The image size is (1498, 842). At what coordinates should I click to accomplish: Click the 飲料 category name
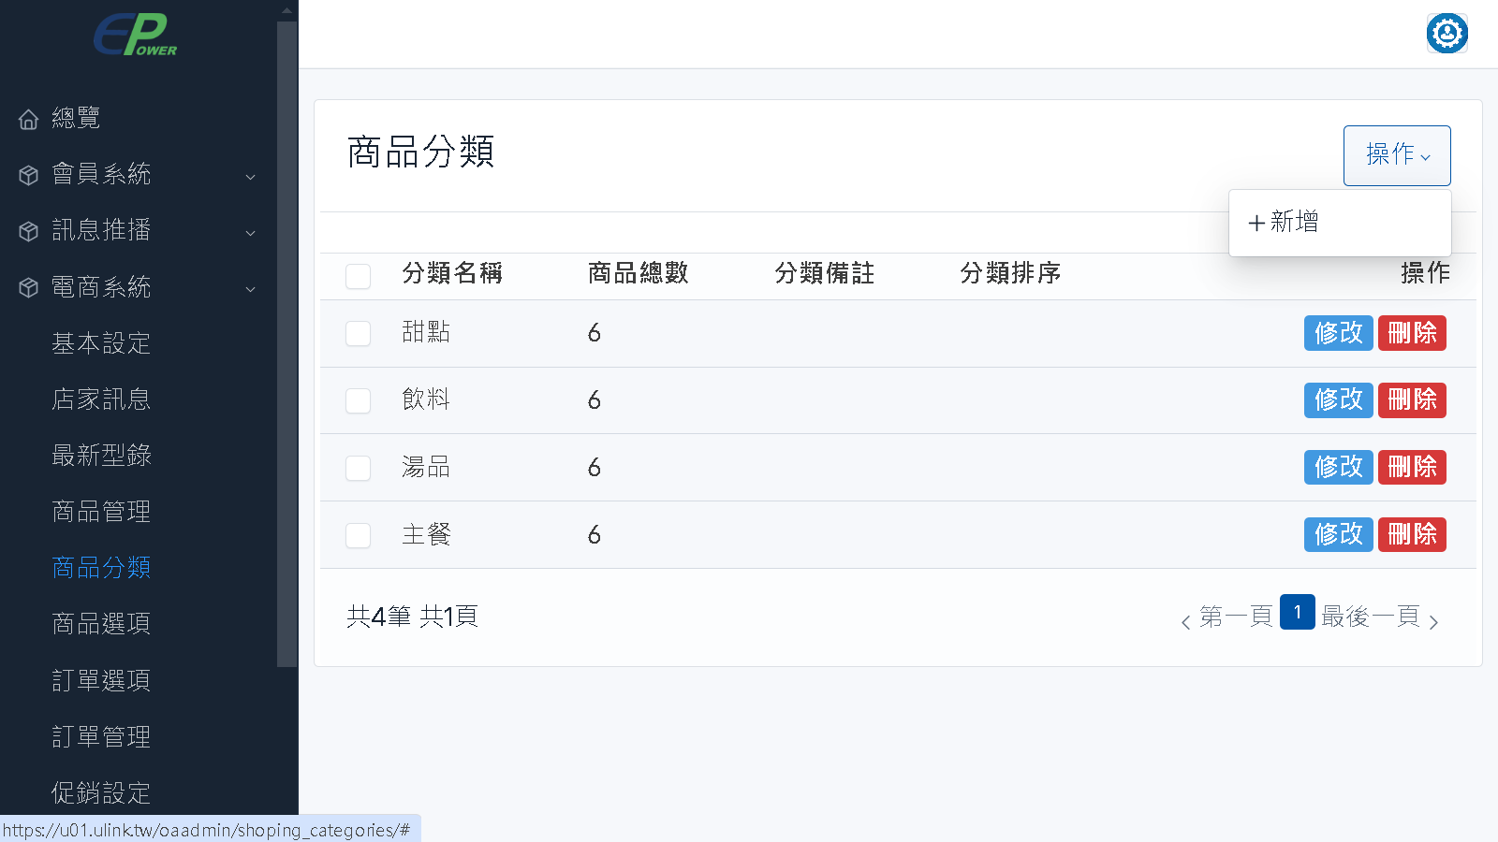[426, 399]
